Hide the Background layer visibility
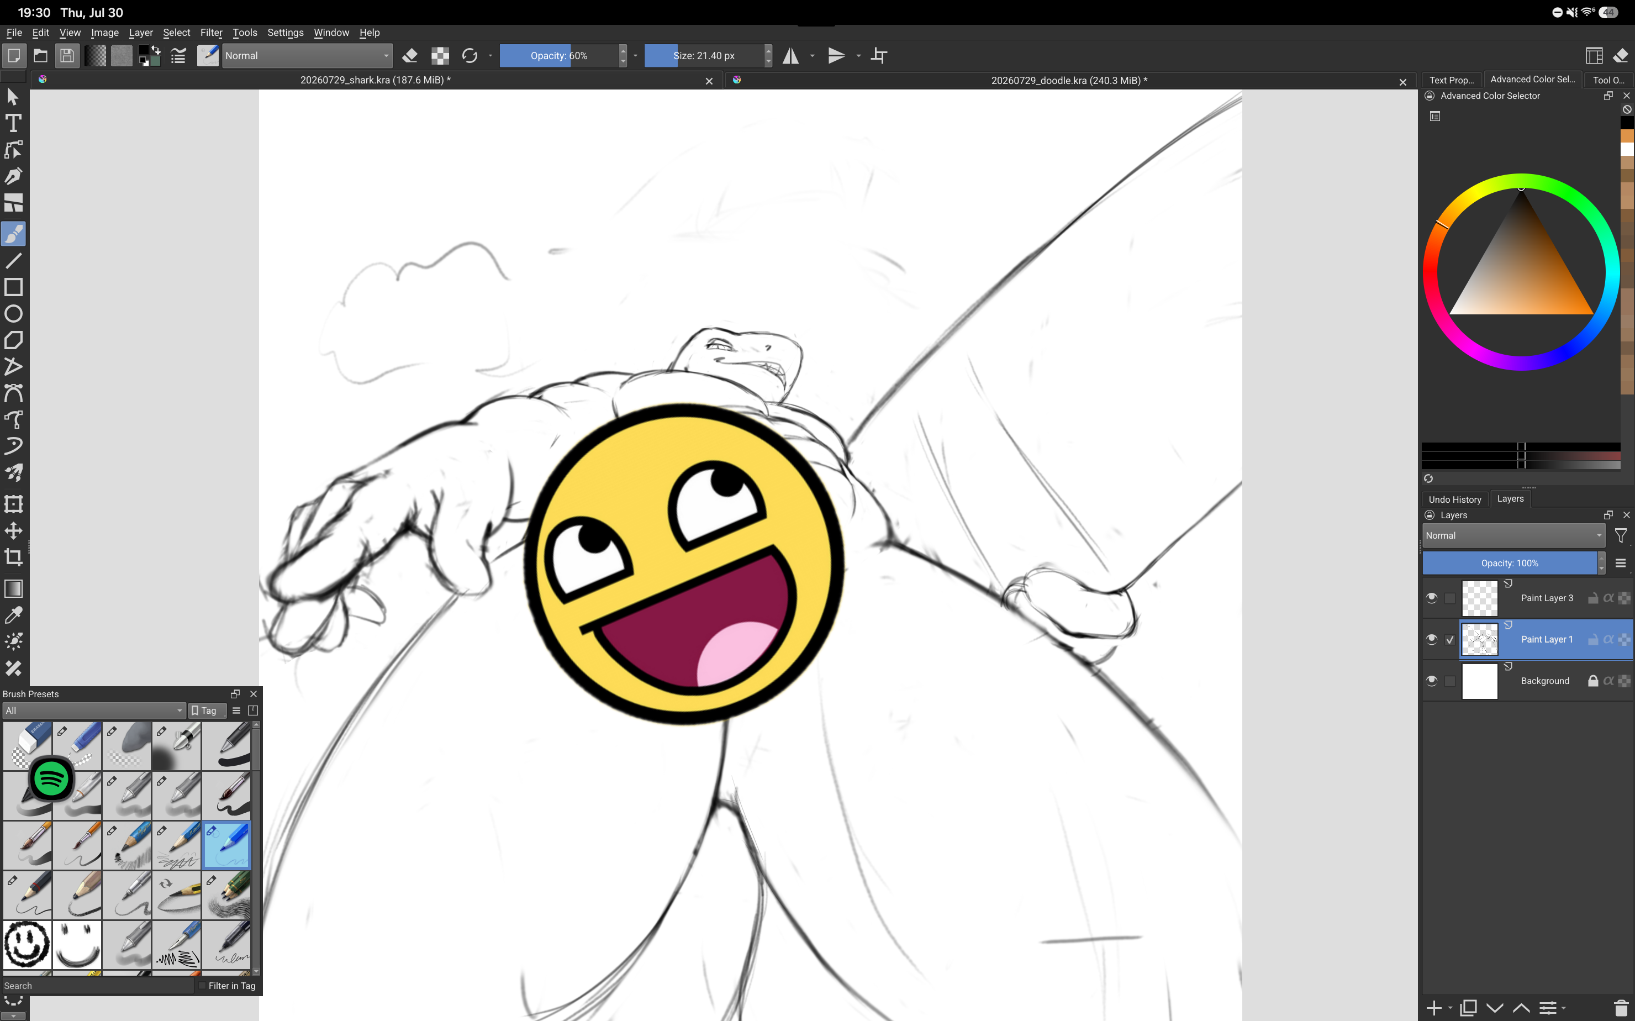 1431,681
